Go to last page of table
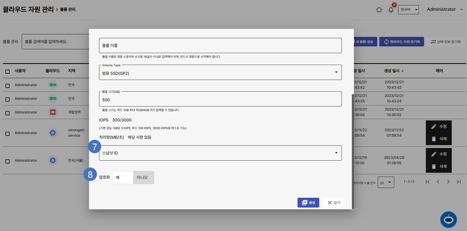The width and height of the screenshot is (467, 231). click(x=459, y=182)
